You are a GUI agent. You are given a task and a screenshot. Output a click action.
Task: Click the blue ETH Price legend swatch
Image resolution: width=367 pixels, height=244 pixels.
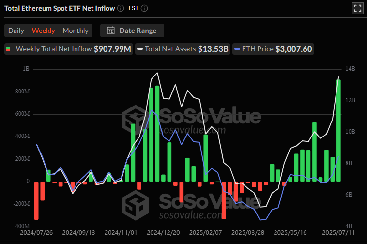click(x=237, y=49)
